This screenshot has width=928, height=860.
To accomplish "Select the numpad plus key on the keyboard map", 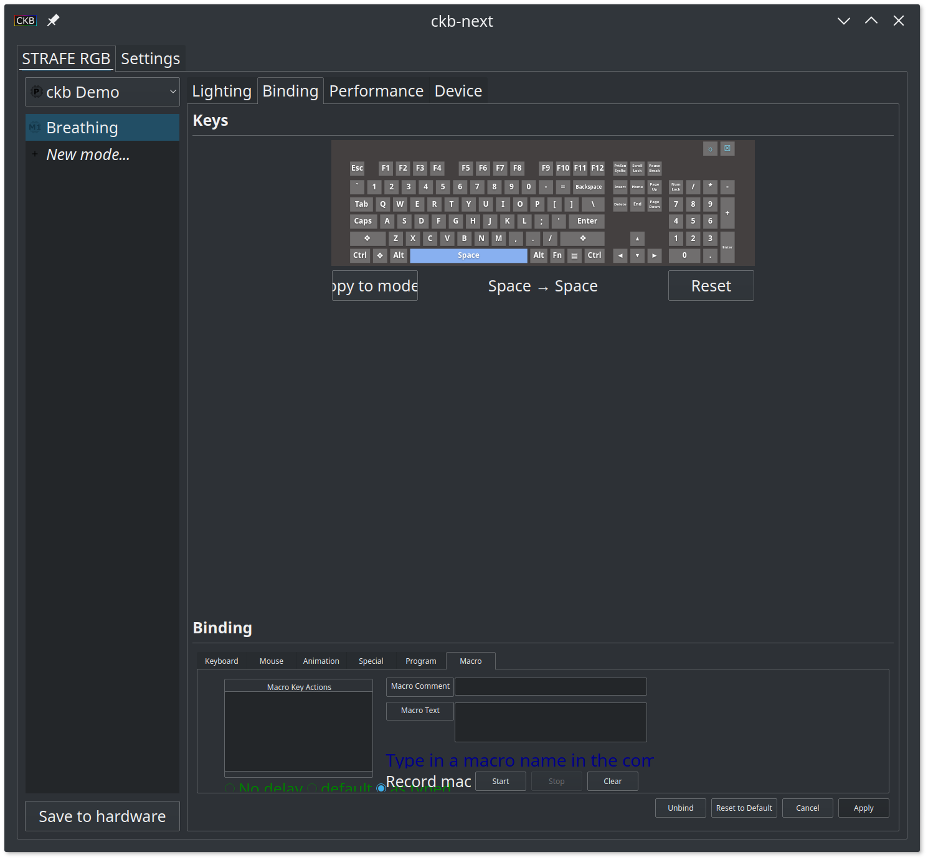I will 727,213.
